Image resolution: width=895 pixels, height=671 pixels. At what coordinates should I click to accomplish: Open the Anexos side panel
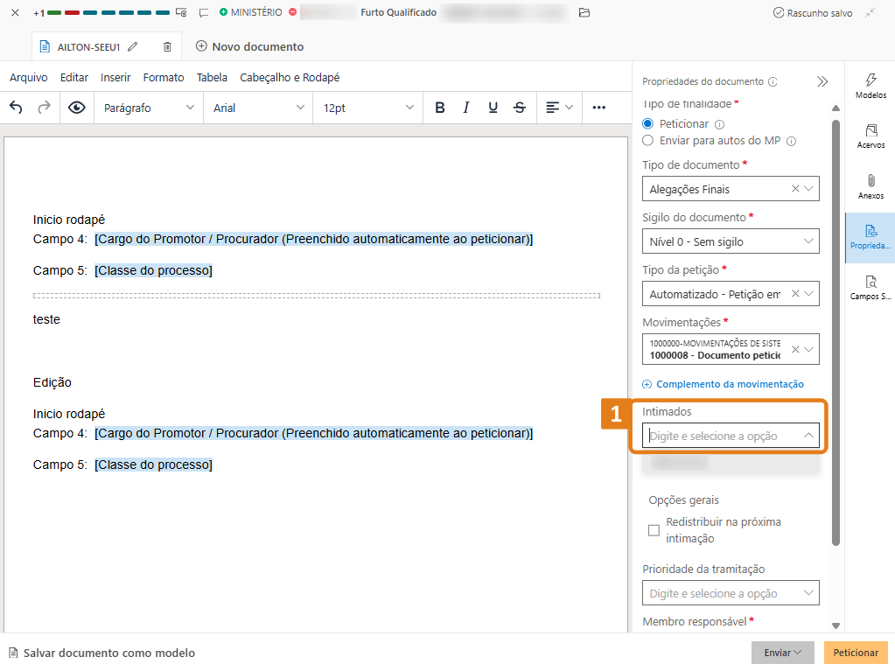point(871,186)
